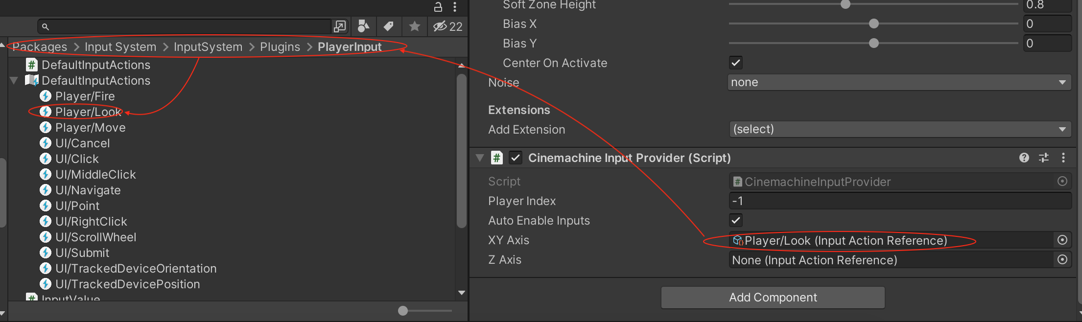Screen dimensions: 1082x322
Task: Click the Bias X slider handle
Action: (873, 23)
